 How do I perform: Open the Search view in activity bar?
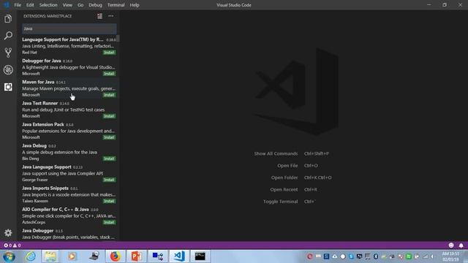[8, 36]
